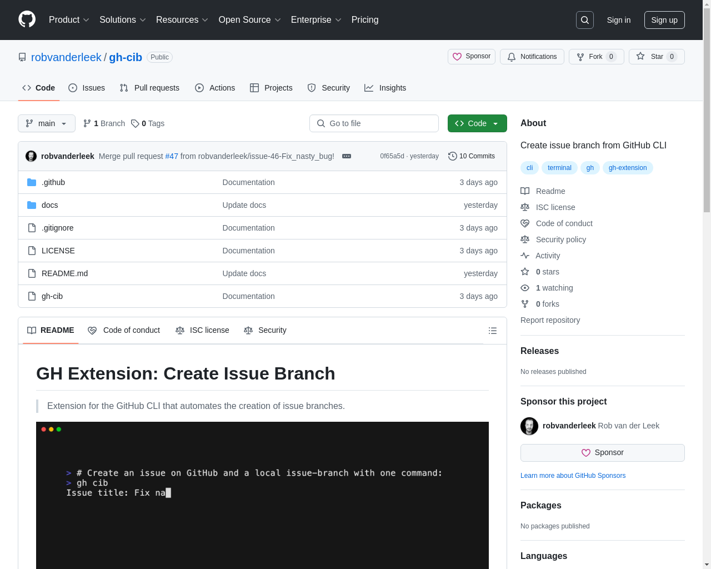This screenshot has height=569, width=711.
Task: Expand the Enterprise dropdown
Action: (x=316, y=20)
